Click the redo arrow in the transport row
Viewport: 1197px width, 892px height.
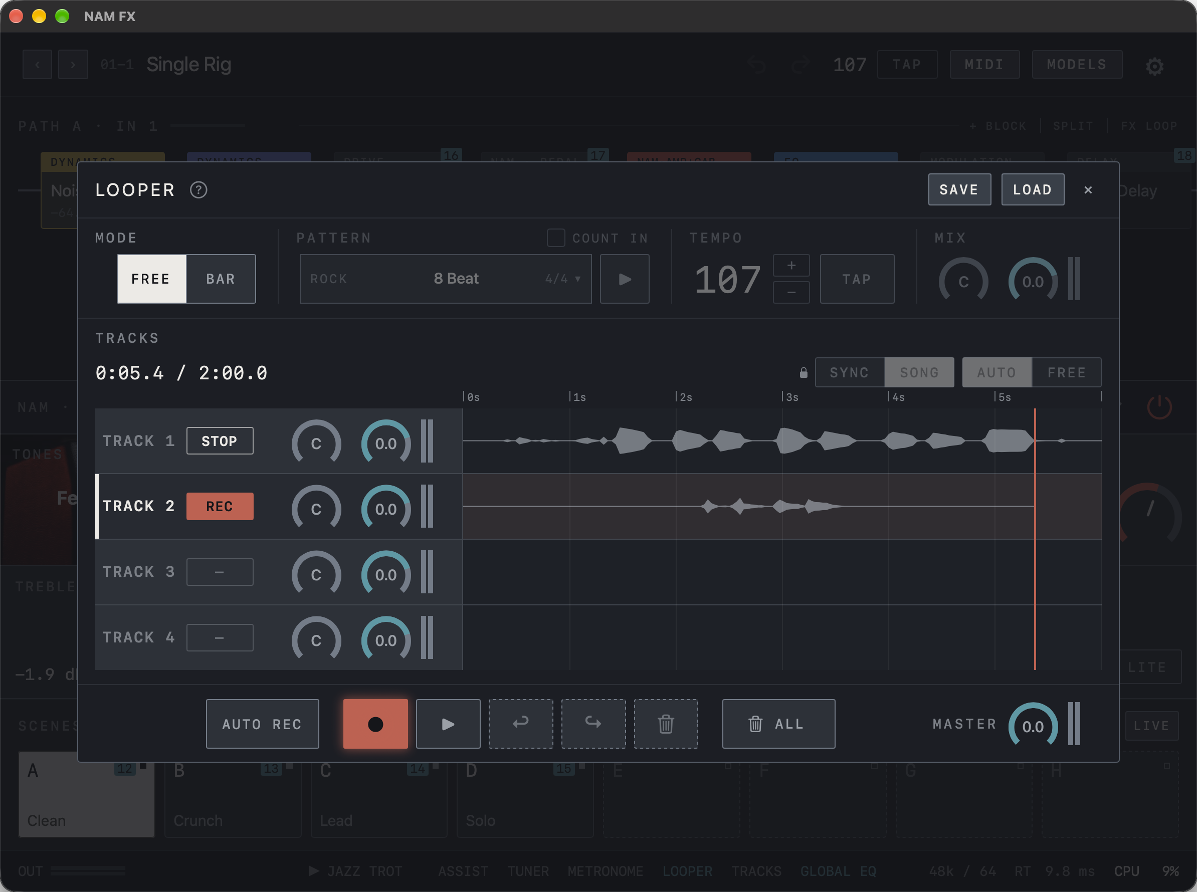coord(593,724)
